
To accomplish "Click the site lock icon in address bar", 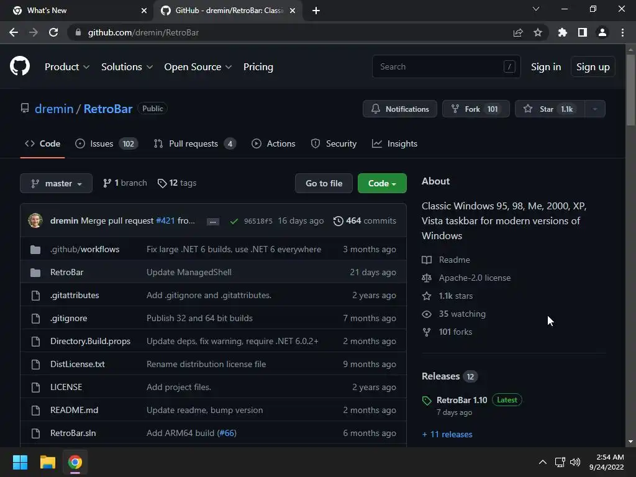I will coord(79,32).
